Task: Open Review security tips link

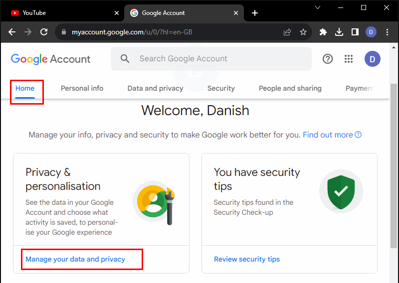Action: coord(247,259)
